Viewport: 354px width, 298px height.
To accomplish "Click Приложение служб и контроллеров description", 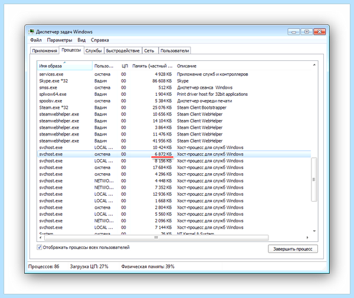I will 212,74.
